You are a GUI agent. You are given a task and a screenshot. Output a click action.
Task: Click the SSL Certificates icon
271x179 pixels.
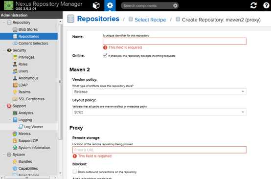[x=15, y=99]
